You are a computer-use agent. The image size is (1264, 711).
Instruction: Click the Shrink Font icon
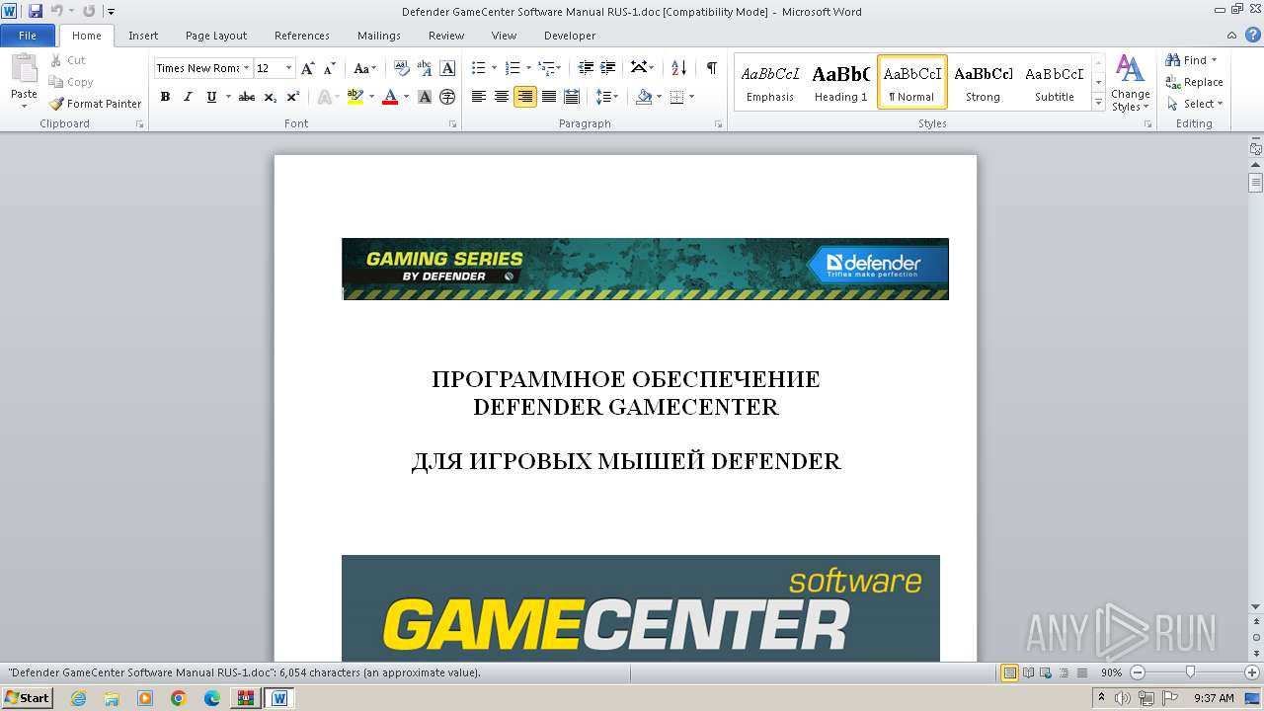tap(330, 68)
